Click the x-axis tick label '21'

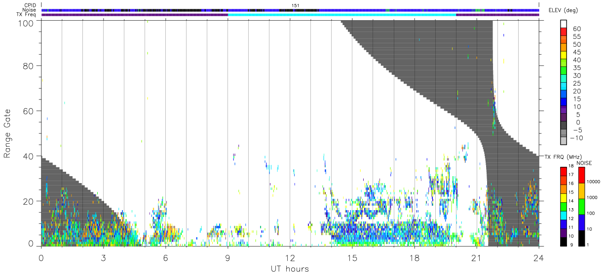click(x=477, y=257)
